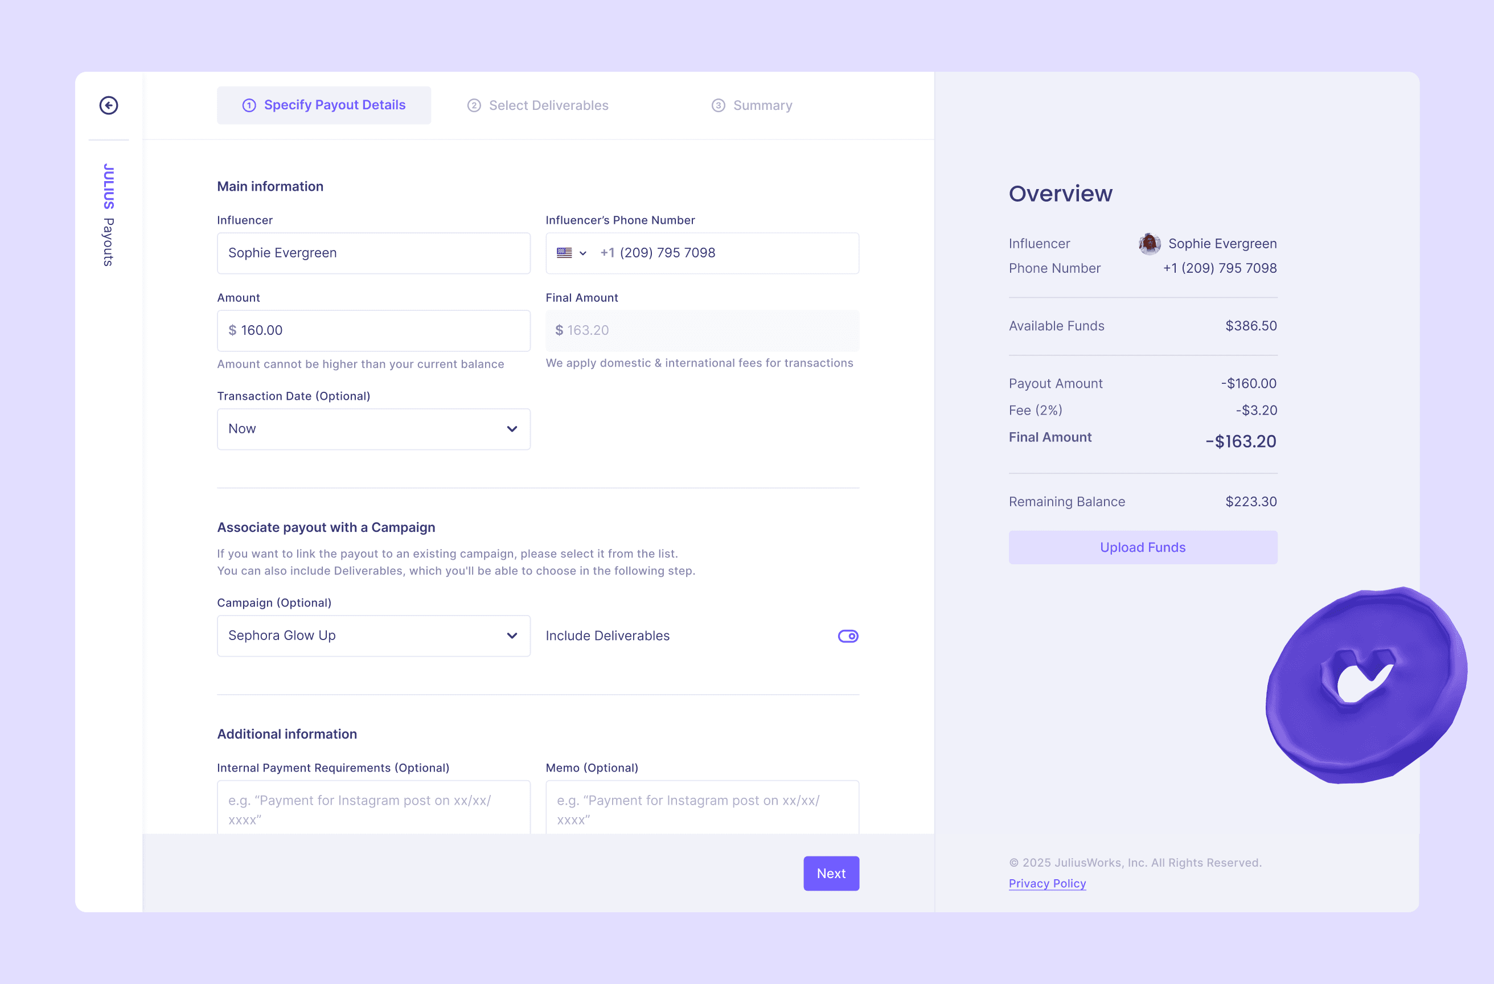The image size is (1494, 984).
Task: Go to the Summary tab
Action: pyautogui.click(x=762, y=105)
